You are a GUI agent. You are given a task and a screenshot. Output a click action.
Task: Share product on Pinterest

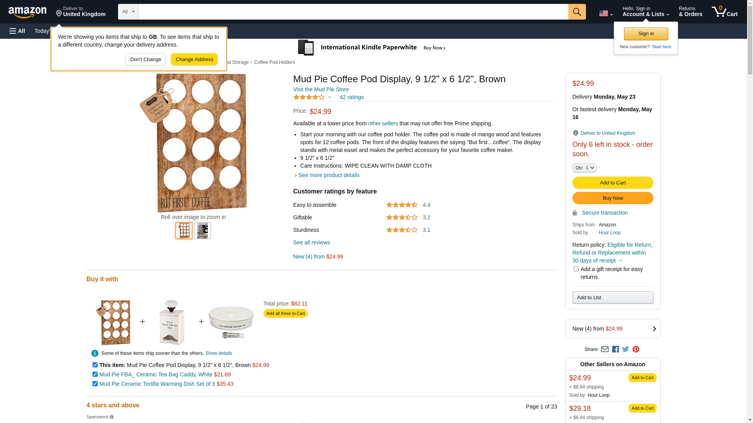tap(636, 349)
